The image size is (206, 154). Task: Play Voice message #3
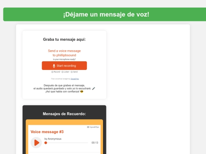[x=36, y=143]
